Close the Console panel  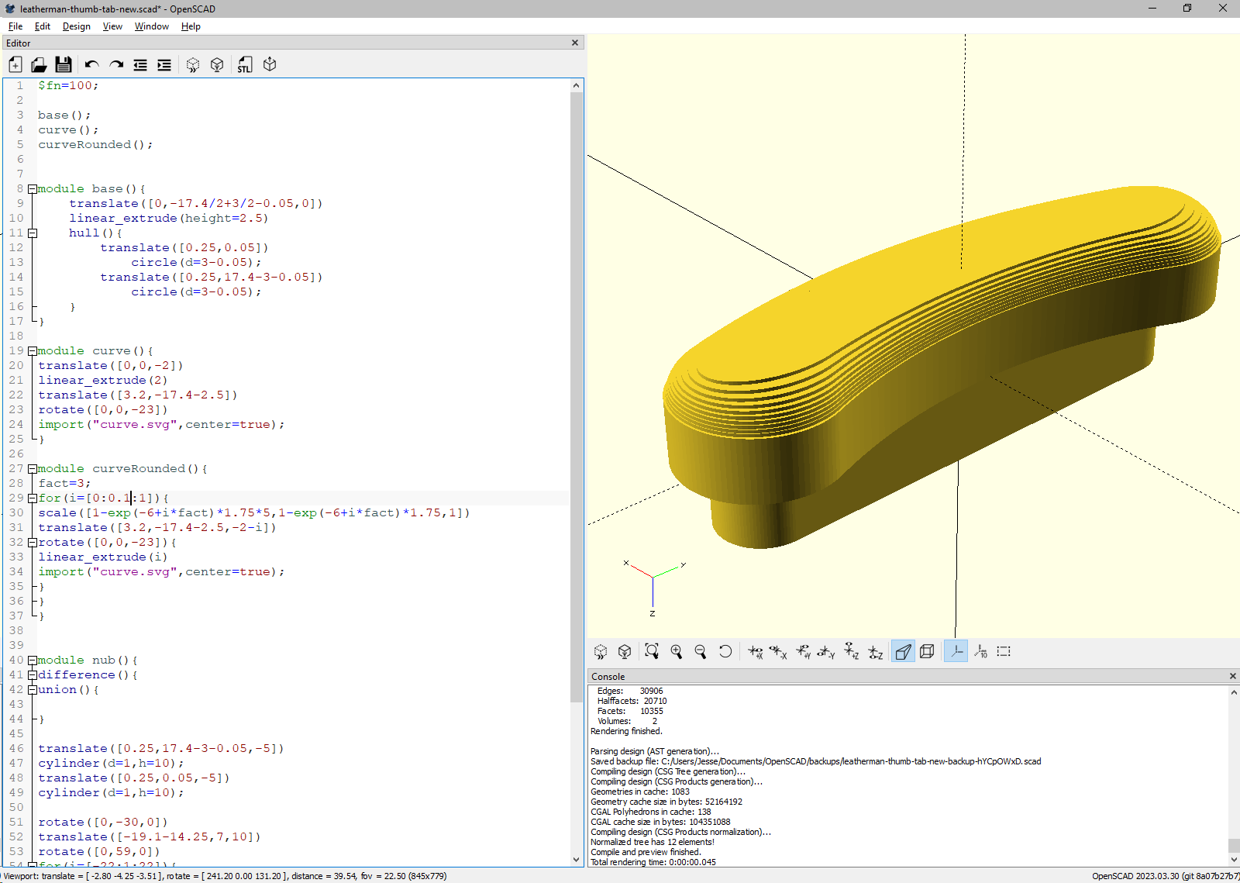(x=1233, y=677)
